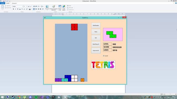Open WordPad help icon
177x99 pixels.
pyautogui.click(x=176, y=3)
